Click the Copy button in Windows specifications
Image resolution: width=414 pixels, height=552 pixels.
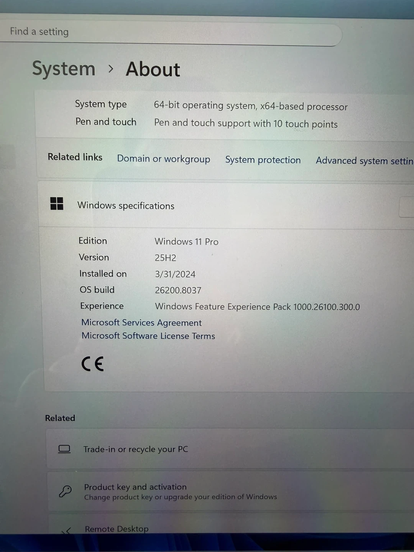coord(406,207)
